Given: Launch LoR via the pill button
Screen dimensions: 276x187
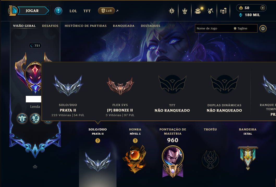Looking at the screenshot, I should 107,11.
